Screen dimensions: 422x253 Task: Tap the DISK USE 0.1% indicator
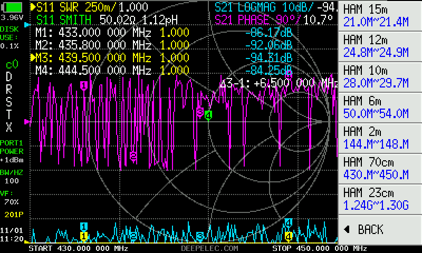9,37
